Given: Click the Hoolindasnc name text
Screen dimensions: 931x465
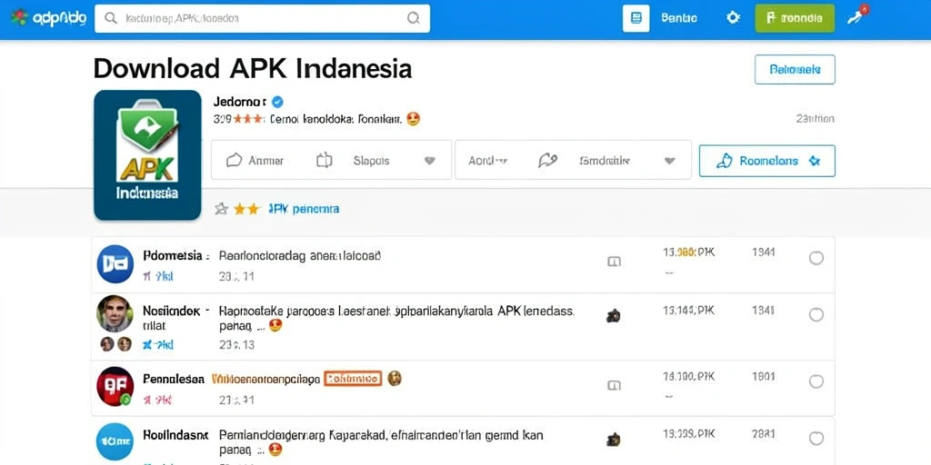Looking at the screenshot, I should [x=175, y=435].
